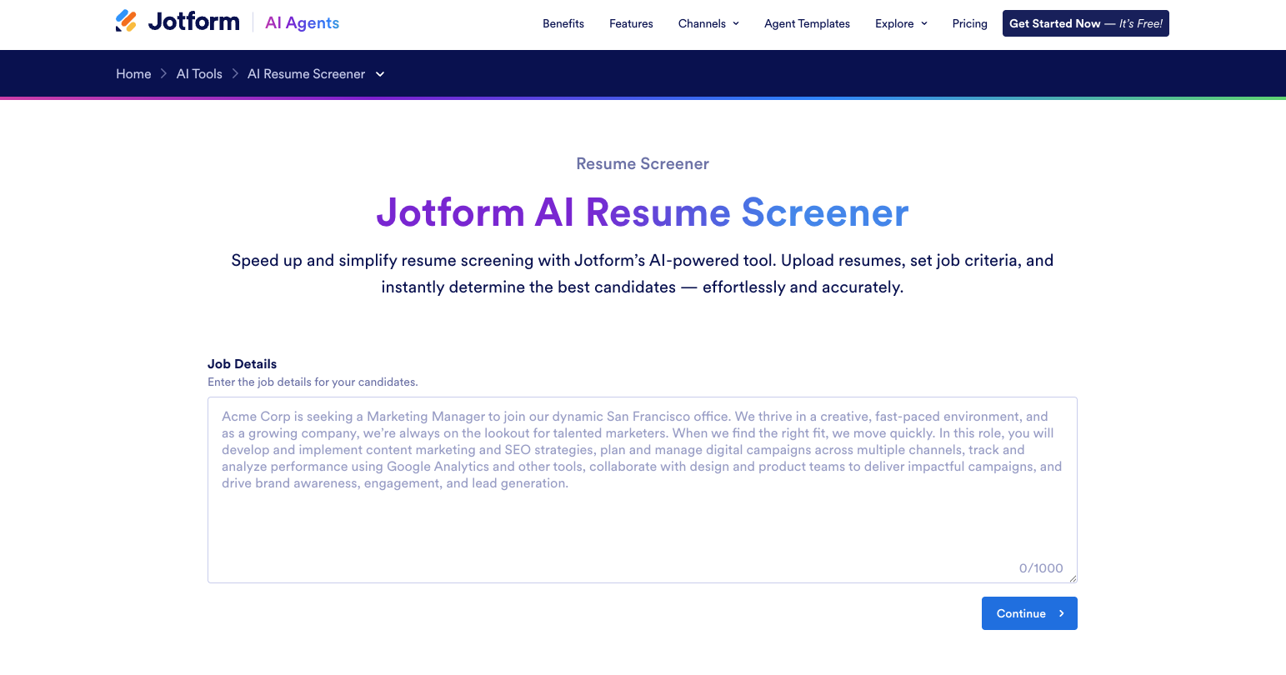Jump to the Features section
The height and width of the screenshot is (675, 1286).
pos(631,23)
